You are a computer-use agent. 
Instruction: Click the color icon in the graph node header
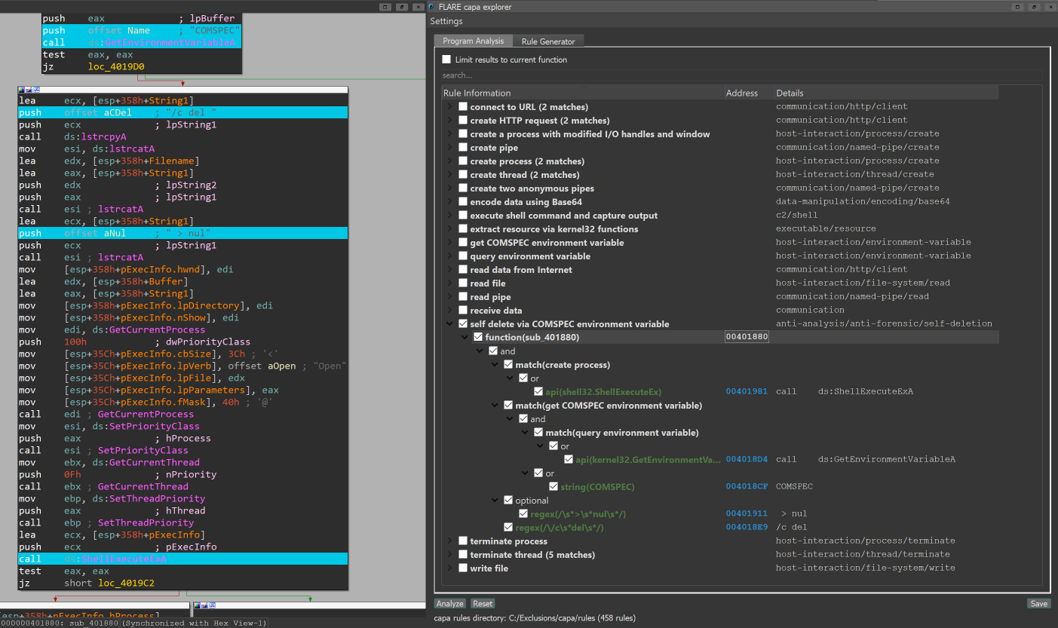(x=21, y=89)
